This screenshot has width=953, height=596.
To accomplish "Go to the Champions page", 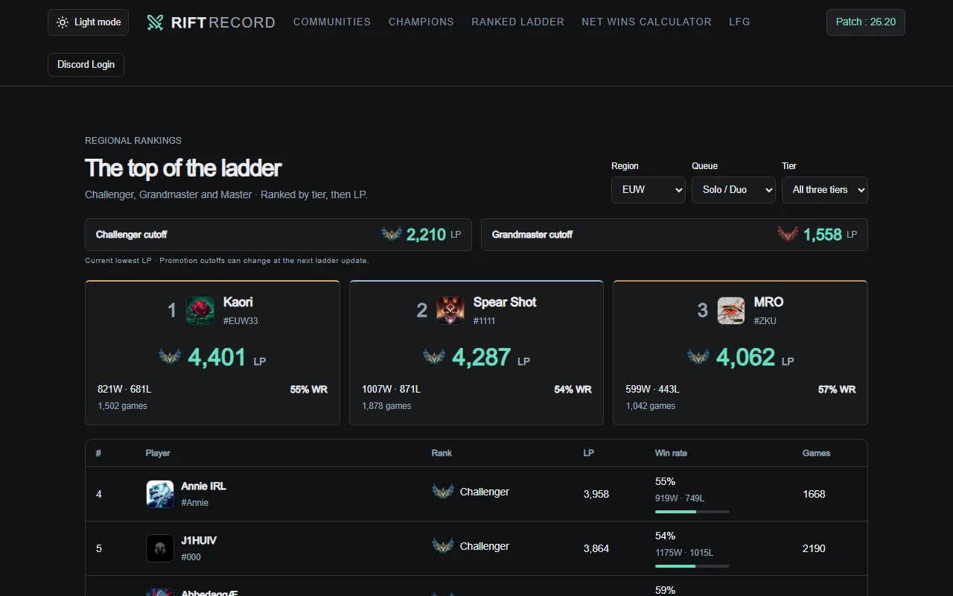I will click(421, 22).
